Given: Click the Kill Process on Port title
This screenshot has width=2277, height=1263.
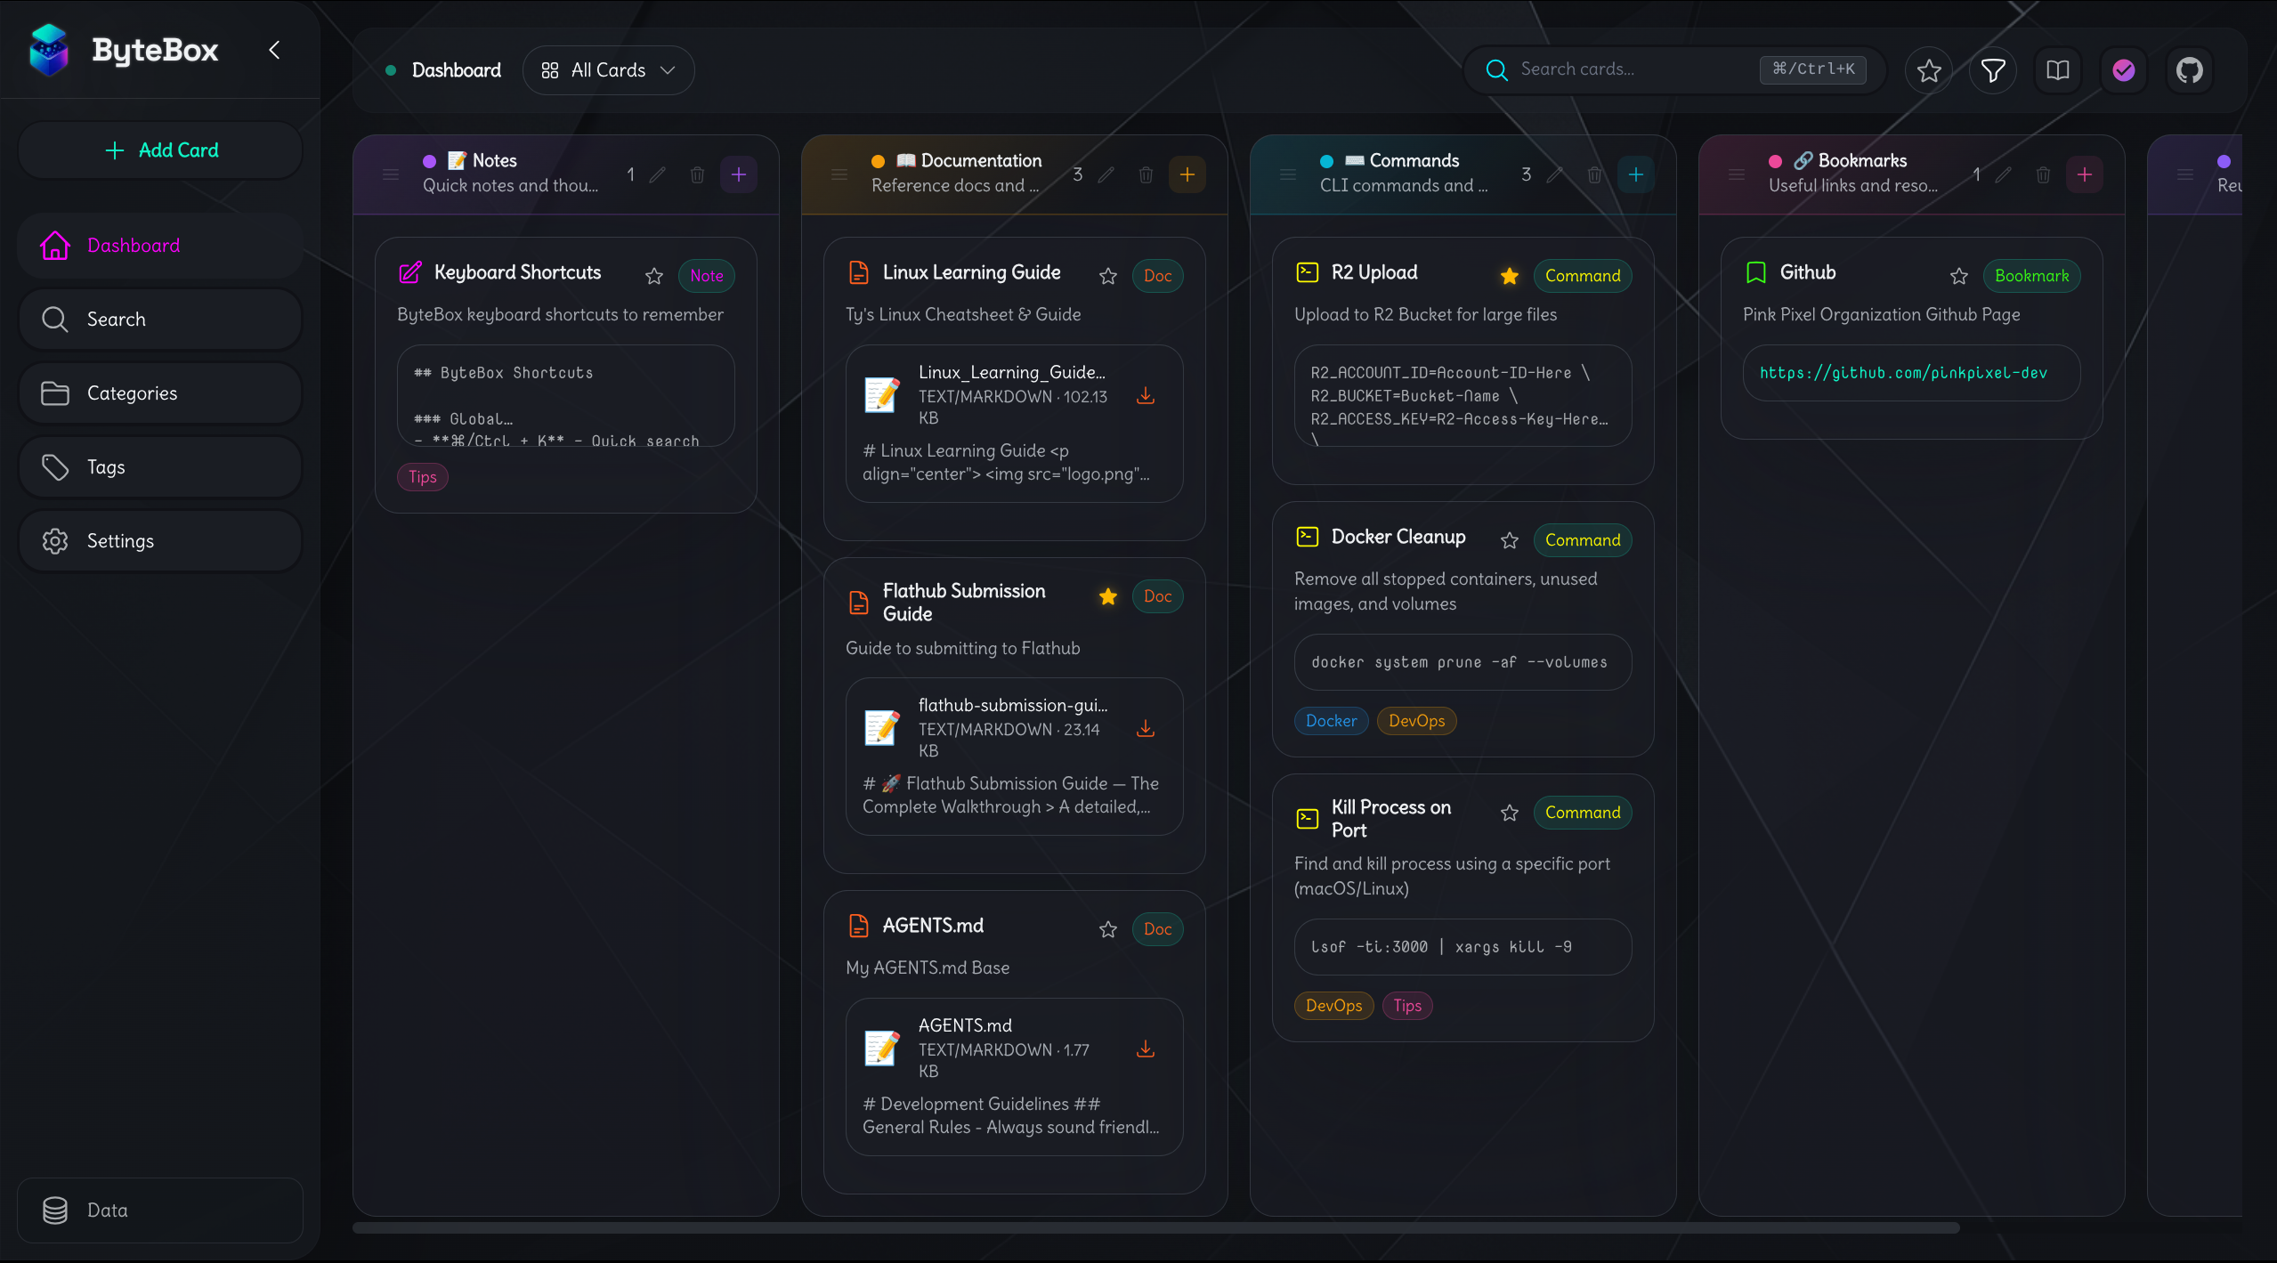Looking at the screenshot, I should [1391, 819].
